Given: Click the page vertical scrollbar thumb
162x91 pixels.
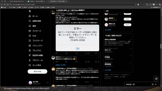Looking at the screenshot, I should click(161, 46).
